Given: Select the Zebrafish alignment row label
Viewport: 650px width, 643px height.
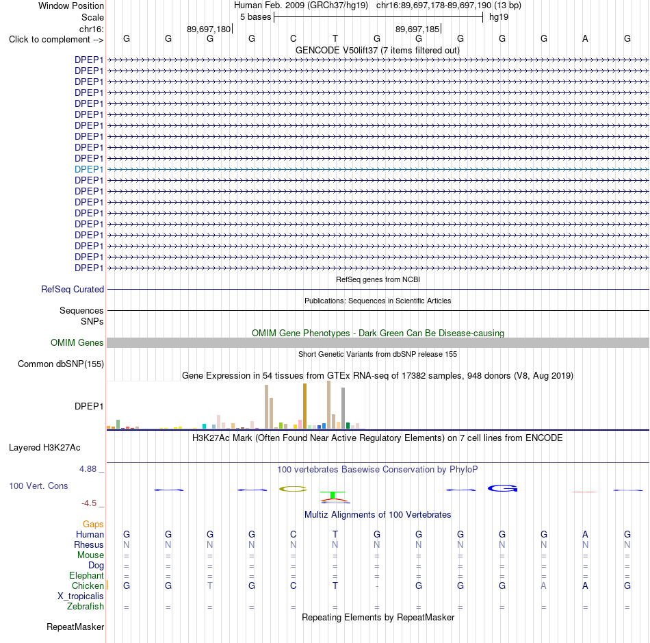Looking at the screenshot, I should [85, 606].
